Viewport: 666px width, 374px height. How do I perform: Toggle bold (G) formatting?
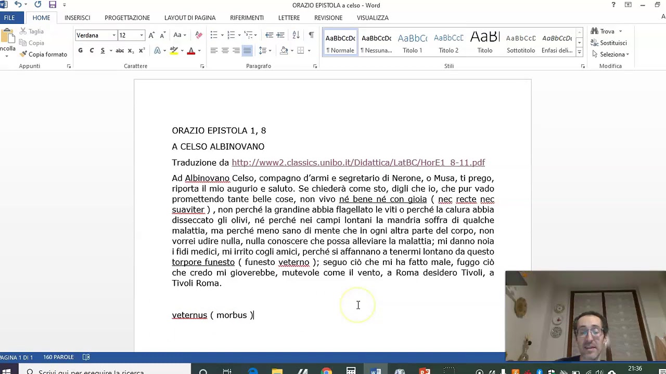80,50
